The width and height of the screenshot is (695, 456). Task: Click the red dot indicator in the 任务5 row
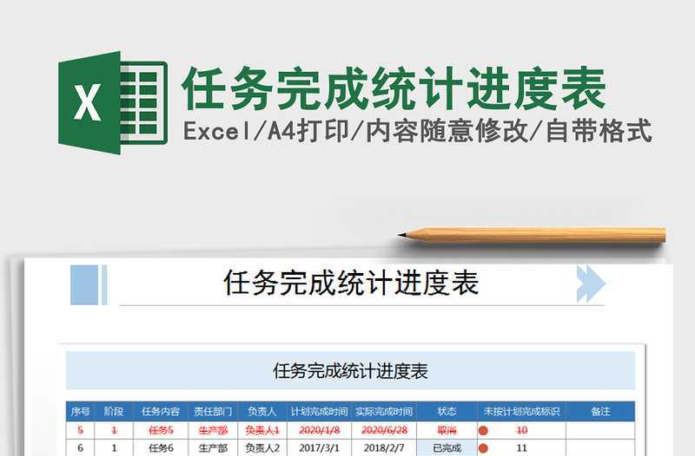[x=483, y=430]
